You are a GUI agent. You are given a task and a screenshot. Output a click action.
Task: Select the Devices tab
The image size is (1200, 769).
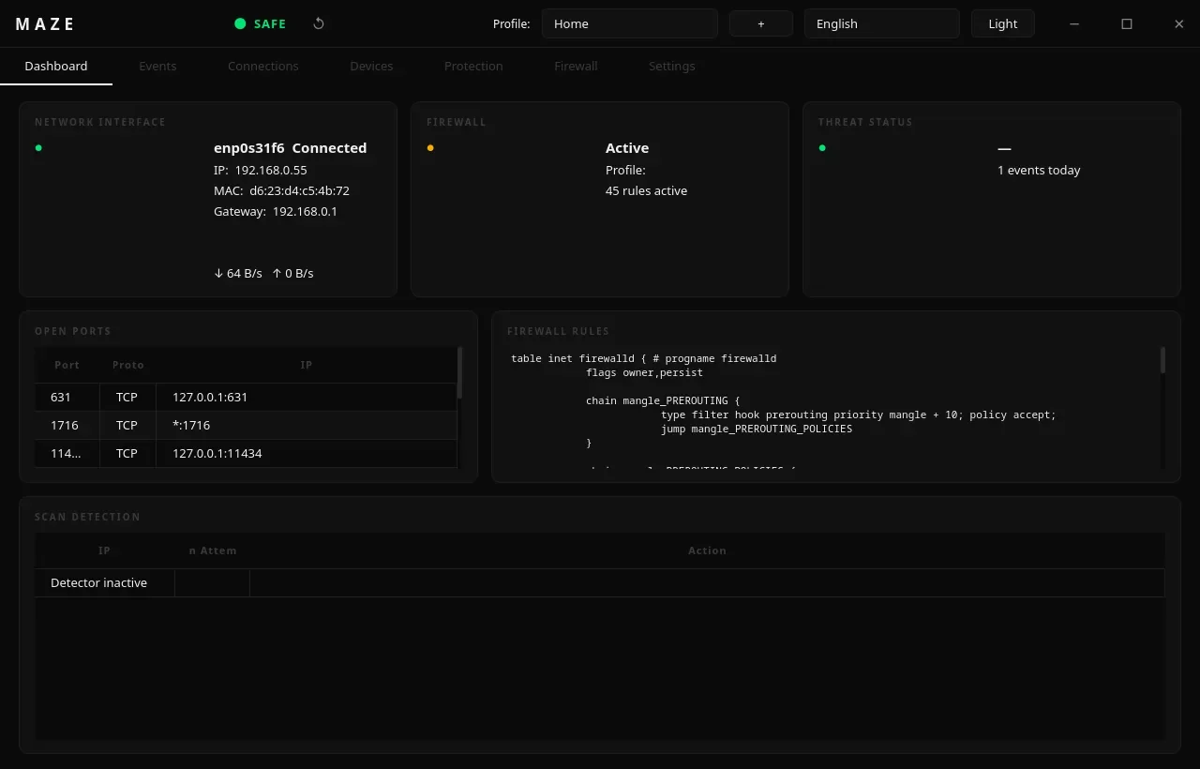tap(371, 66)
